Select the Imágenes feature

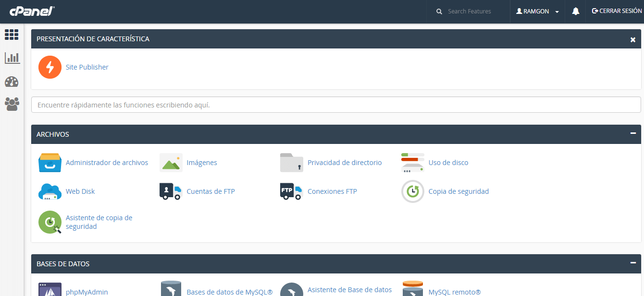click(x=201, y=163)
